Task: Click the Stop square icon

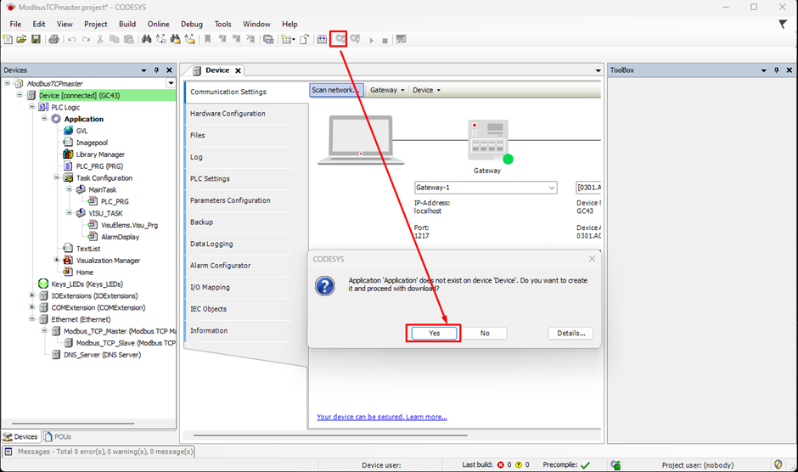Action: [385, 40]
